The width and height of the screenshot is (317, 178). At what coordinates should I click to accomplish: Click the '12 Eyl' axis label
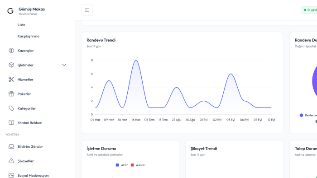tap(271, 120)
